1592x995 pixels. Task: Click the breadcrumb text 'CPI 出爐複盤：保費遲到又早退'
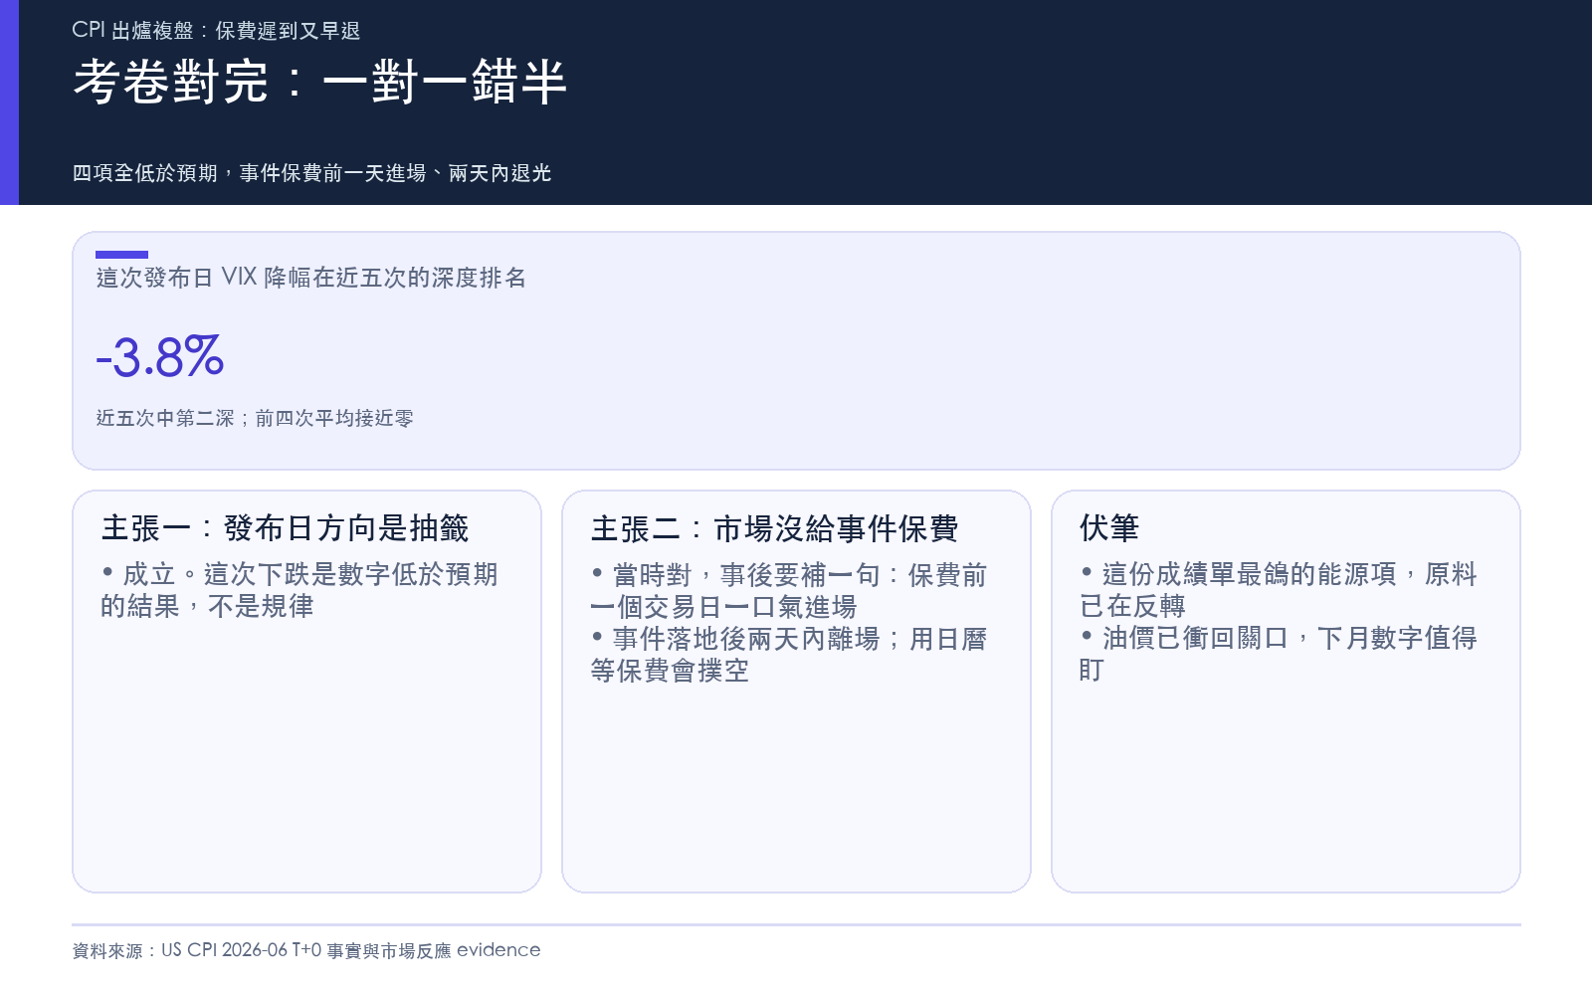(x=216, y=30)
